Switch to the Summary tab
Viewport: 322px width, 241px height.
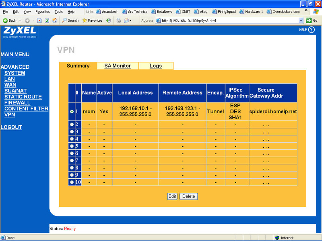(x=78, y=66)
